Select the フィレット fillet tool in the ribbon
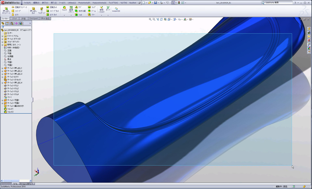 (x=64, y=9)
